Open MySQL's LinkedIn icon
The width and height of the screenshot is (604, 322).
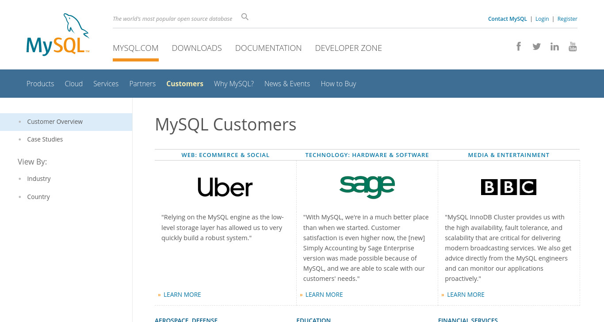pyautogui.click(x=554, y=46)
